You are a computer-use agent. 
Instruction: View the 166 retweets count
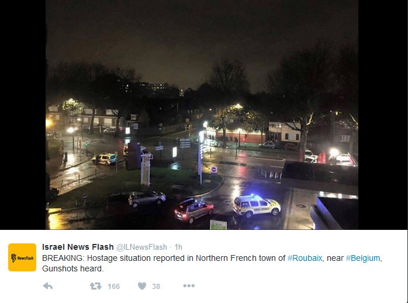click(x=114, y=287)
